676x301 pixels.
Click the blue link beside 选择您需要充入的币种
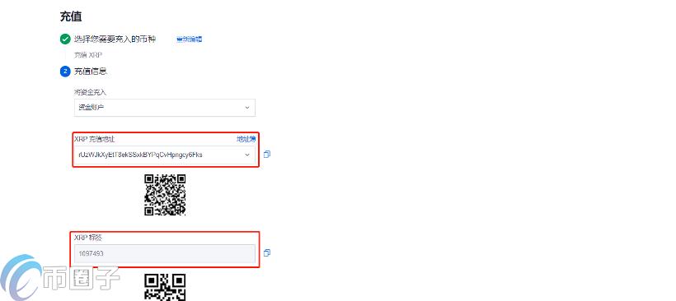(x=190, y=39)
